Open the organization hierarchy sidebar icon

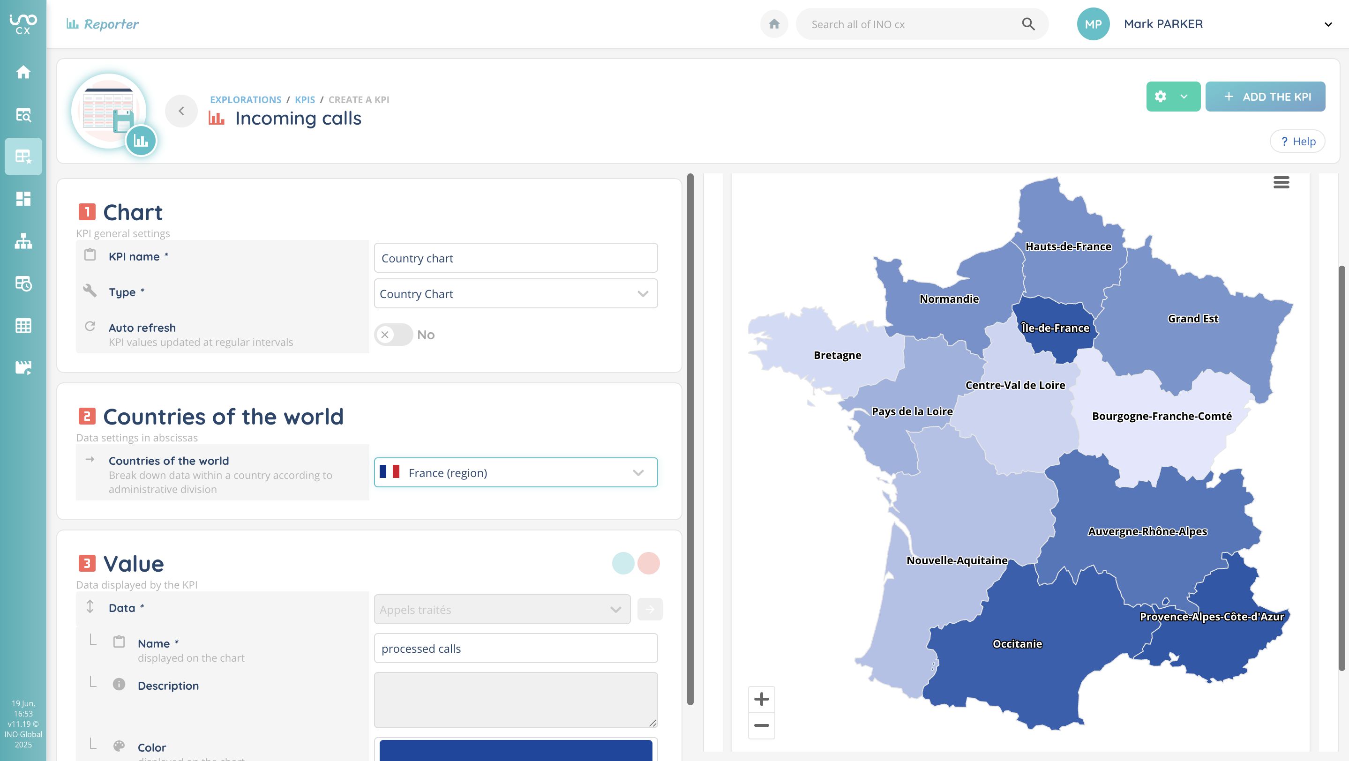pyautogui.click(x=23, y=241)
